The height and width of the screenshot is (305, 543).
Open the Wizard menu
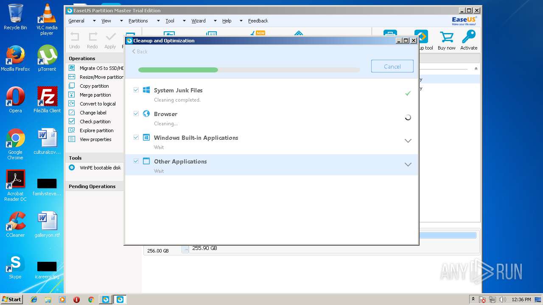pyautogui.click(x=199, y=21)
